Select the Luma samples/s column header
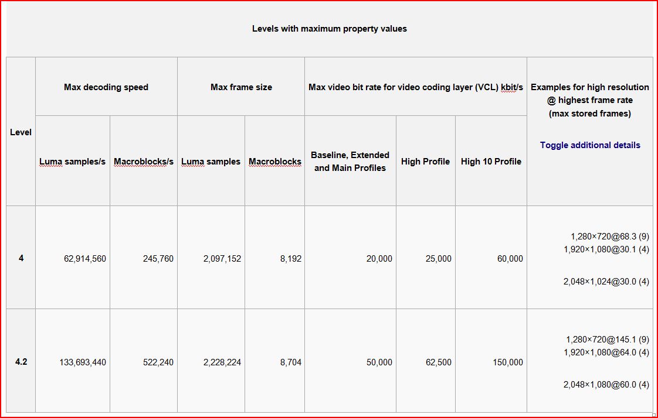Viewport: 658px width, 418px height. pyautogui.click(x=73, y=162)
